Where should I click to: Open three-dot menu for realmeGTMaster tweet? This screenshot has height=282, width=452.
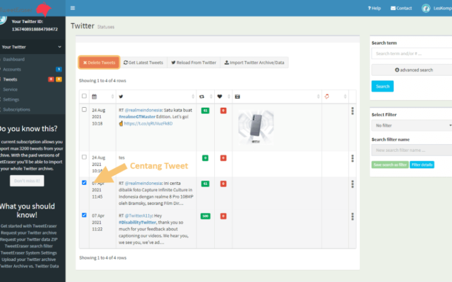352,111
